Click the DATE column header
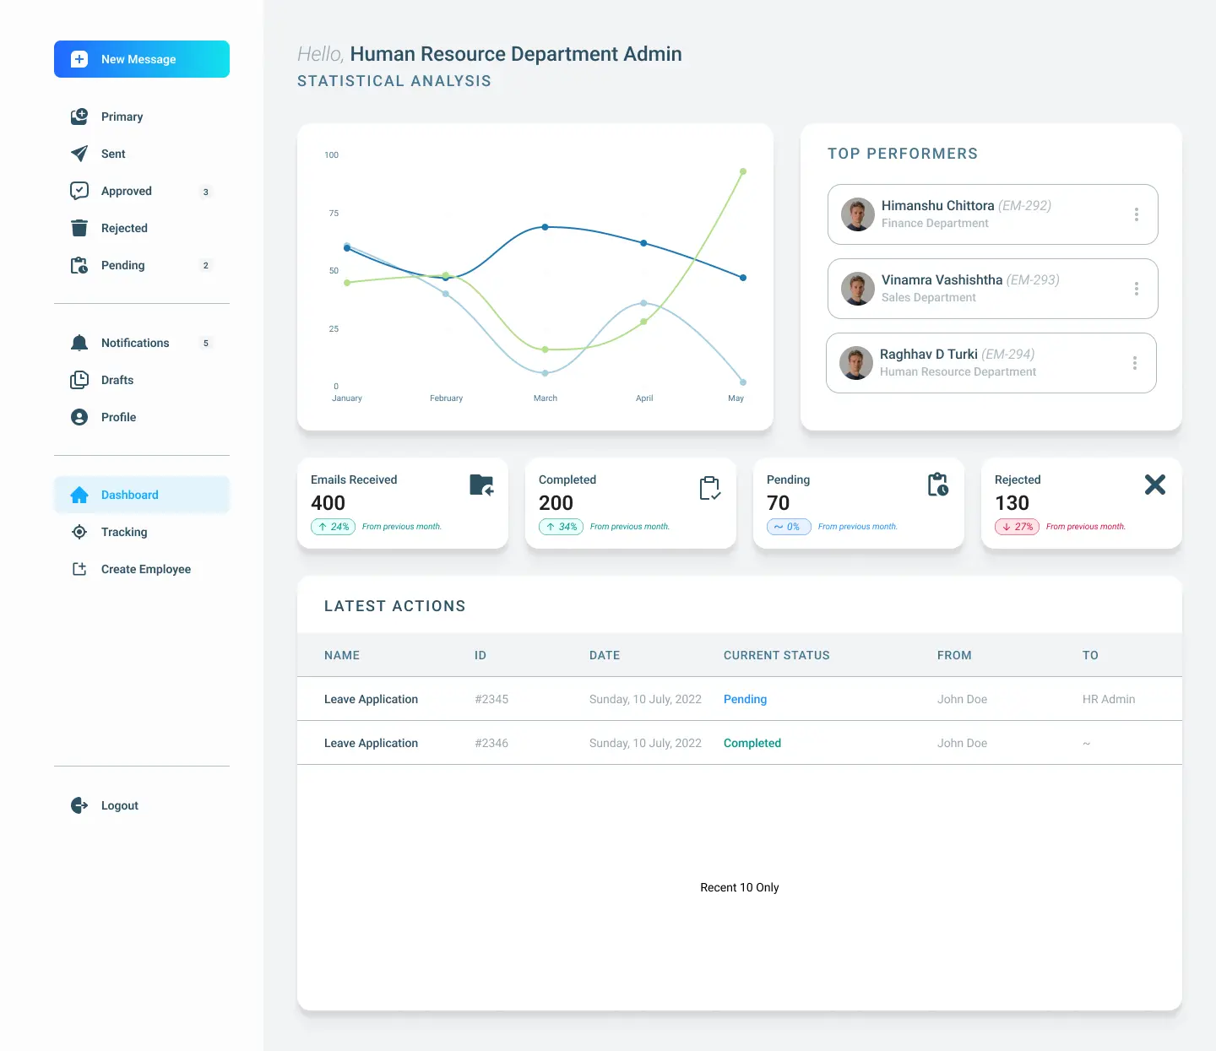Viewport: 1216px width, 1051px height. 605,655
